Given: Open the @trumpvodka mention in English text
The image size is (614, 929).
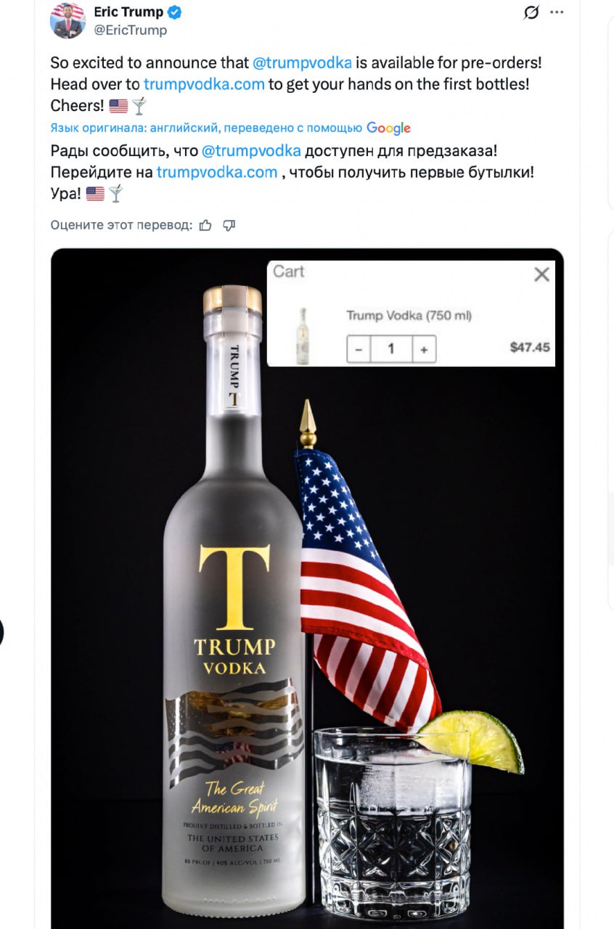Looking at the screenshot, I should (x=302, y=62).
